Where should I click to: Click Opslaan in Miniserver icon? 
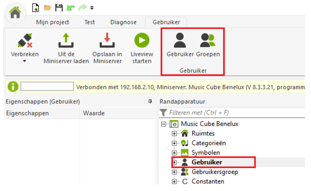tap(107, 41)
